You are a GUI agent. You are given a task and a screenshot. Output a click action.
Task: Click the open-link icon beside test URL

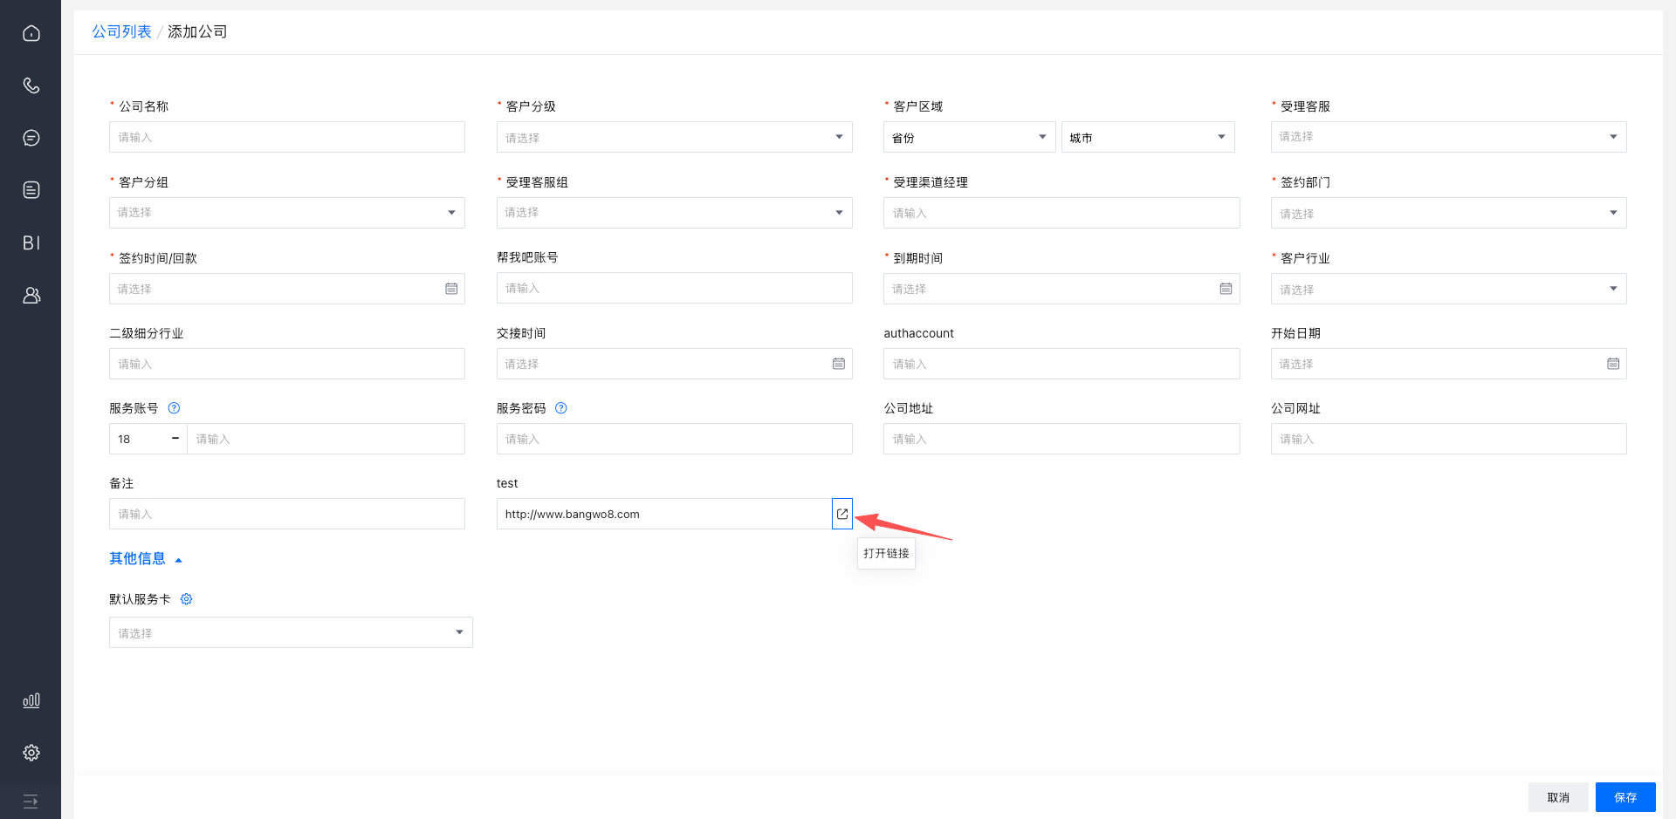click(x=842, y=514)
